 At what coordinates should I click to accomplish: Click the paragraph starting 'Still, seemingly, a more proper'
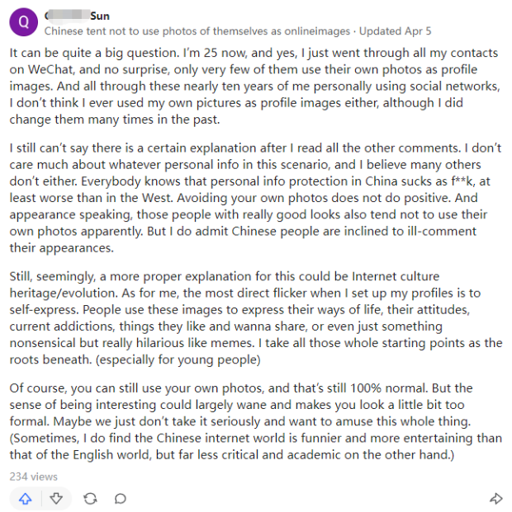(256, 318)
